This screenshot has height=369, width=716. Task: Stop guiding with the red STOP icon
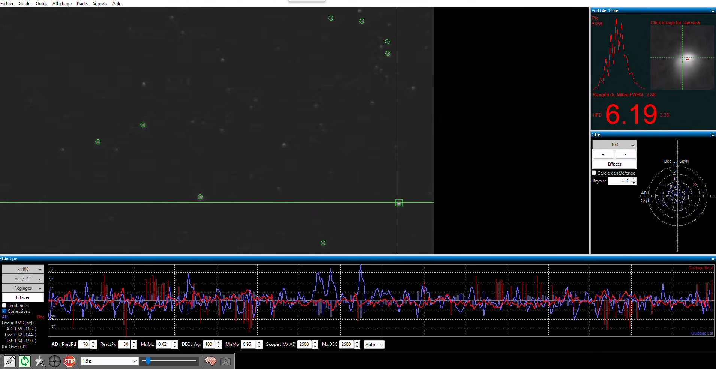tap(70, 361)
